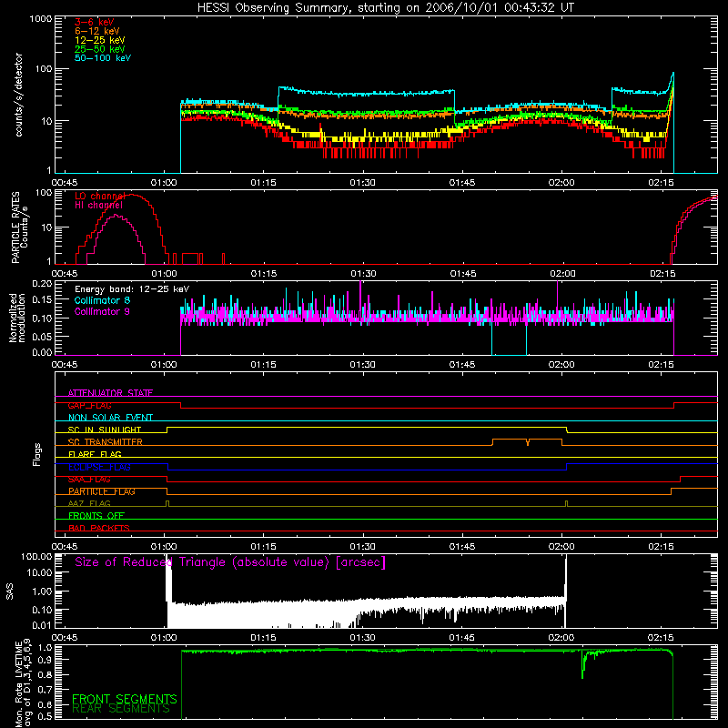Select the Collimator 9 legend label

pos(102,311)
